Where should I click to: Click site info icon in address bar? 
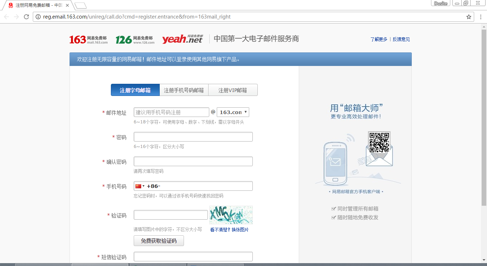(x=38, y=17)
